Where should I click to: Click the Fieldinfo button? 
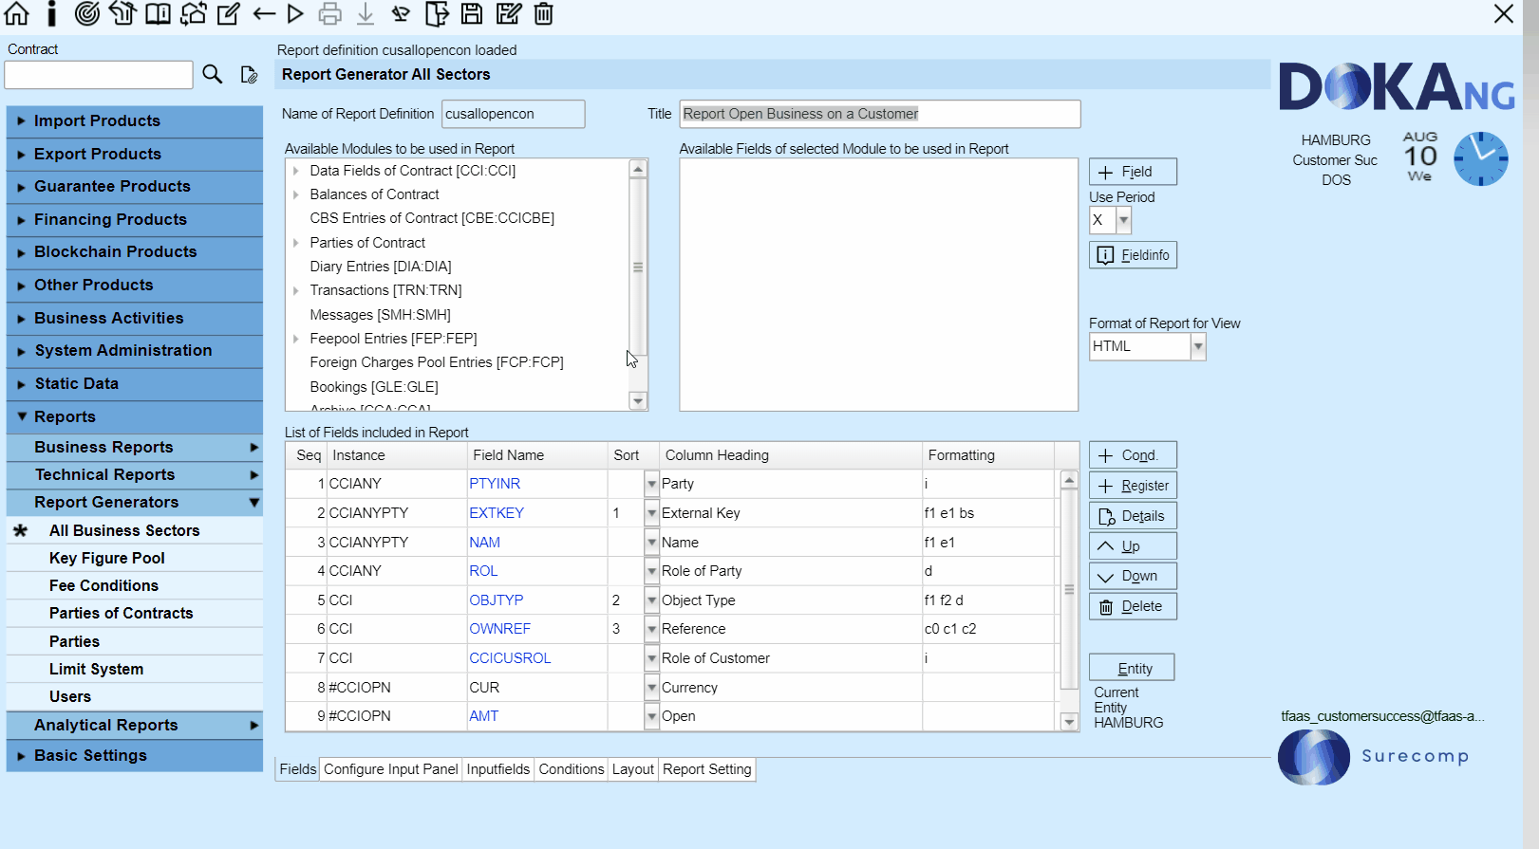coord(1133,255)
